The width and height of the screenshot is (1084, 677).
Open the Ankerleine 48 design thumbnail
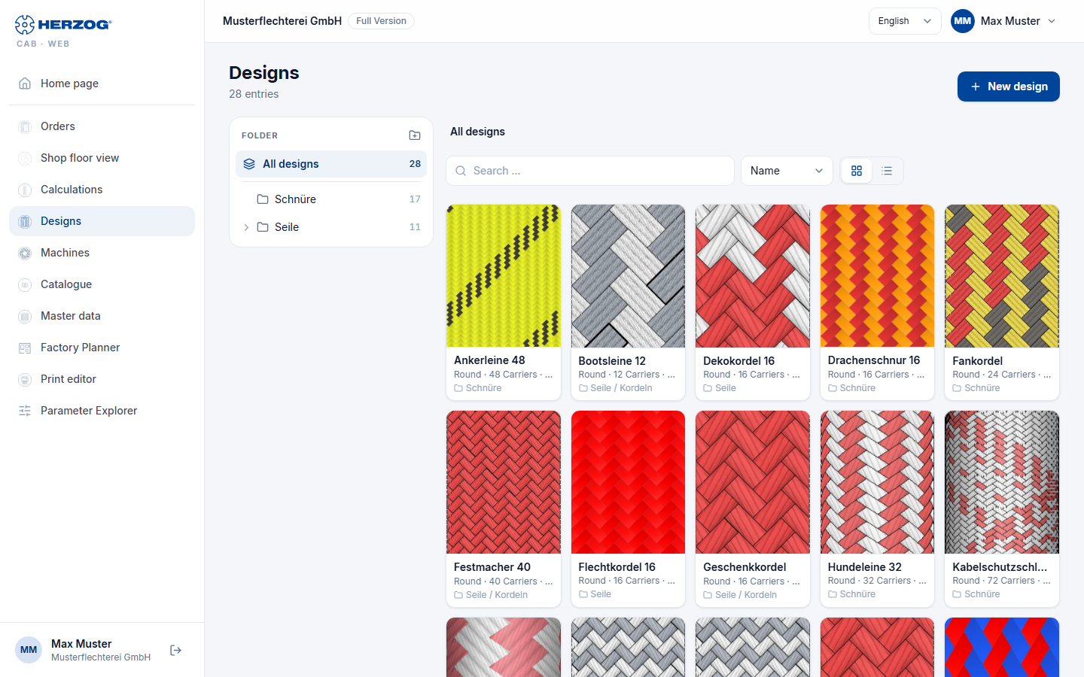(x=504, y=276)
